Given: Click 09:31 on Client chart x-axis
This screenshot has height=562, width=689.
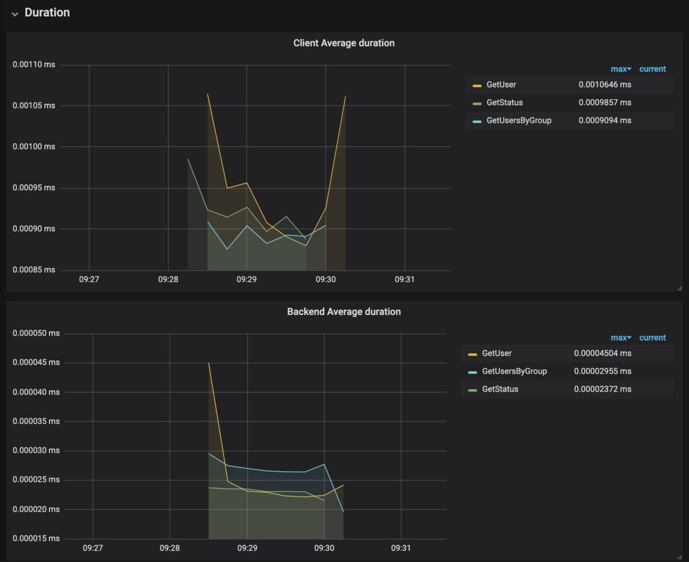Looking at the screenshot, I should click(x=405, y=280).
